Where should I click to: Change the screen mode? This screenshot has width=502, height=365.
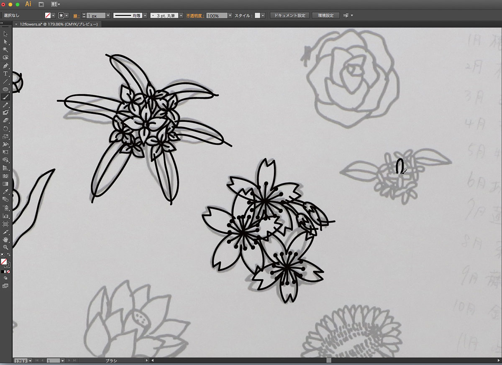coord(5,286)
